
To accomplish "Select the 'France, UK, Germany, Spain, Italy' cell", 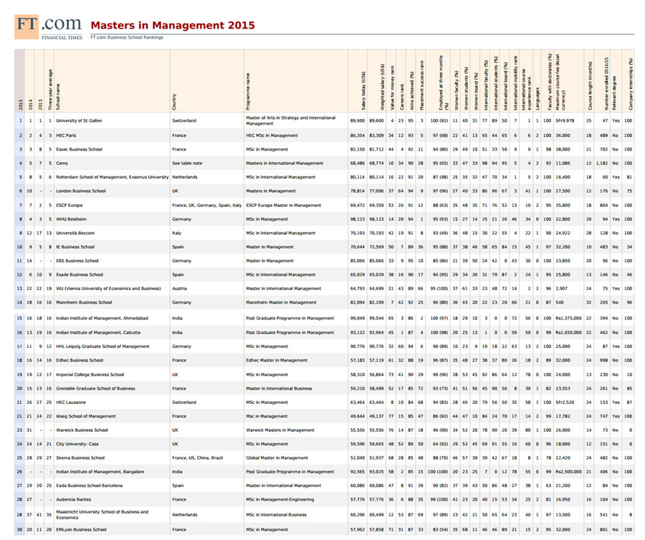I will (x=207, y=206).
